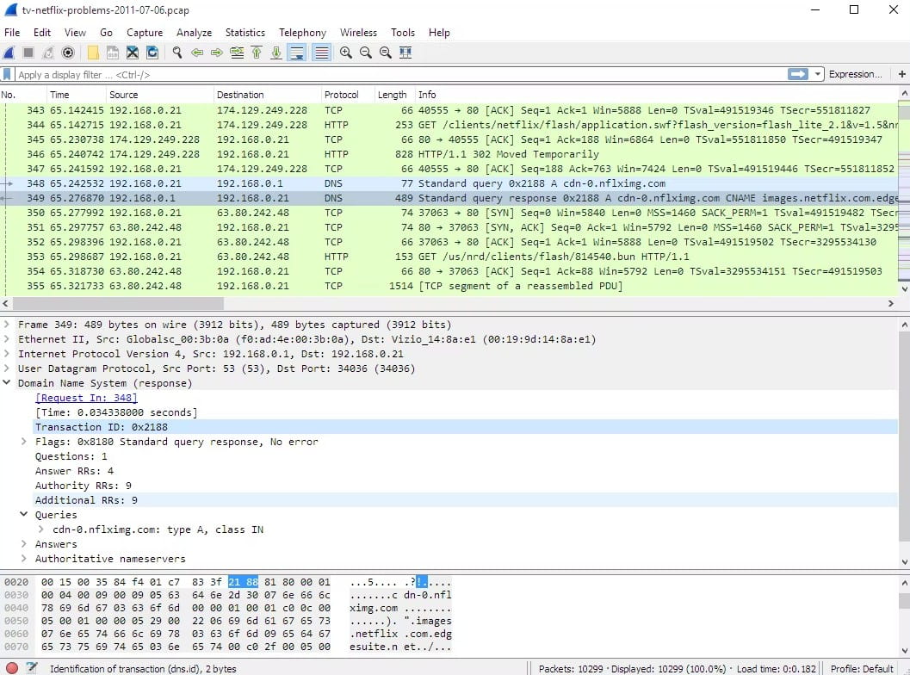Reload the capture file using toolbar icon

(x=152, y=53)
